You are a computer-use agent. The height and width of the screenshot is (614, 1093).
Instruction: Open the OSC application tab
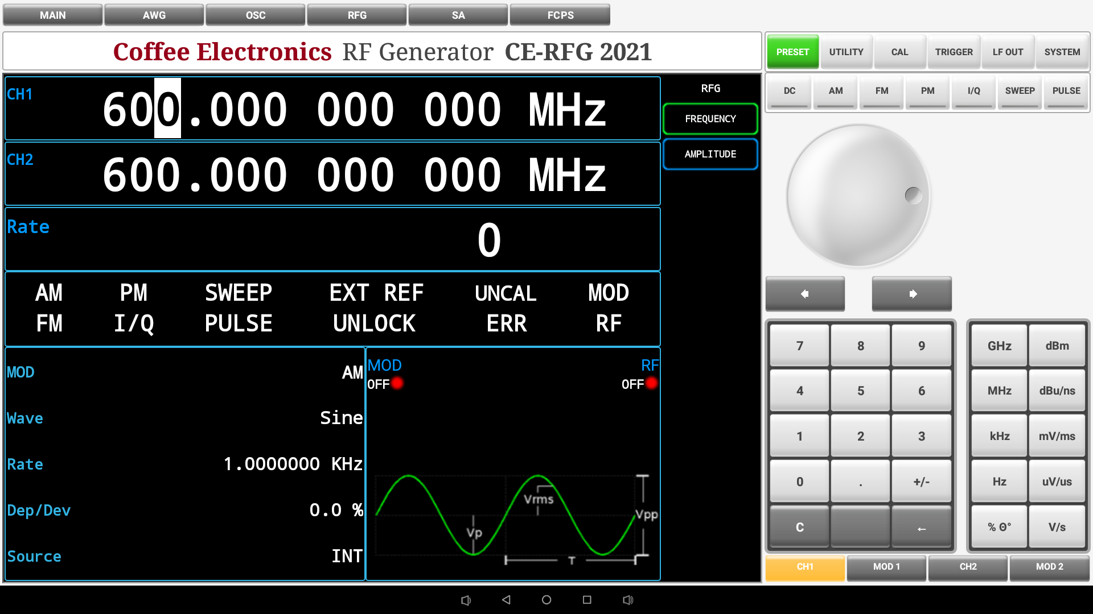tap(255, 15)
